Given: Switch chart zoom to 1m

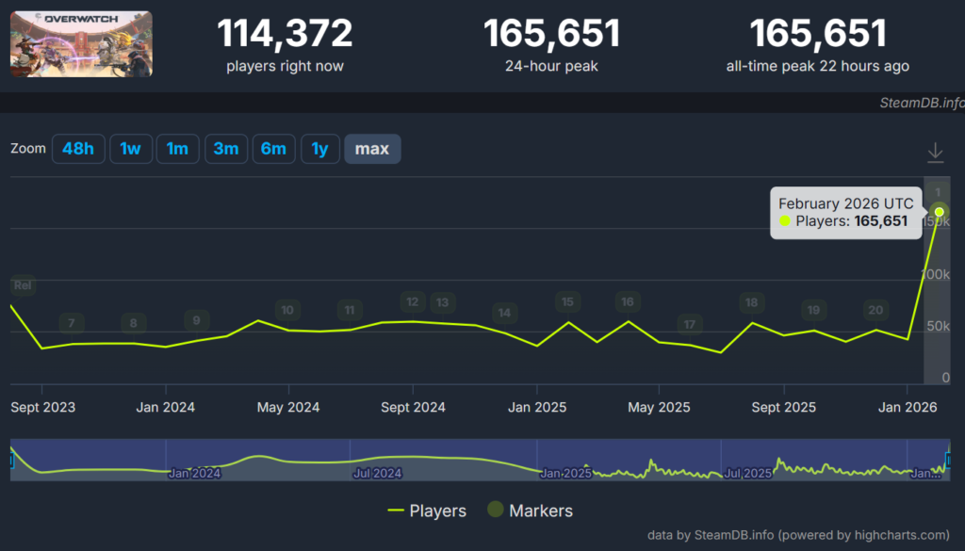Looking at the screenshot, I should pyautogui.click(x=177, y=149).
